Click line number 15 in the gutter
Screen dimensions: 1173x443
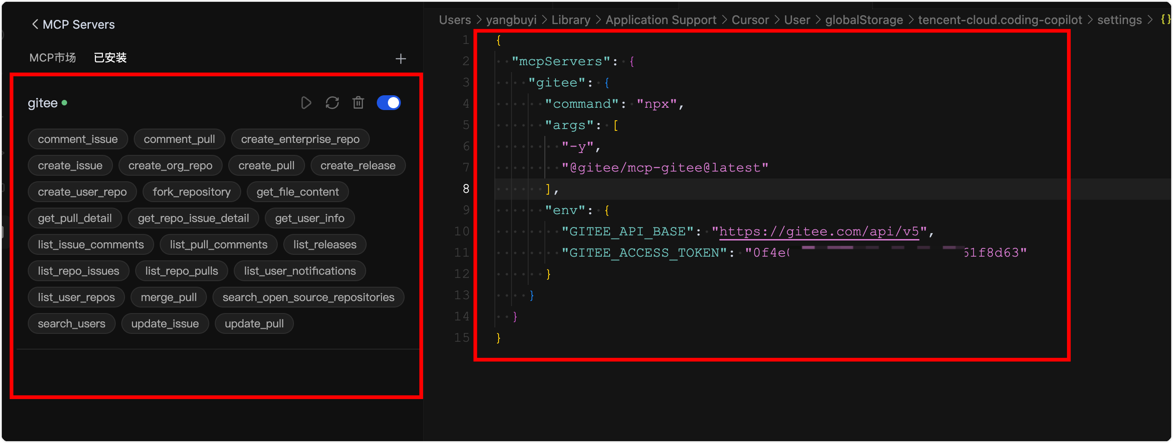tap(462, 338)
